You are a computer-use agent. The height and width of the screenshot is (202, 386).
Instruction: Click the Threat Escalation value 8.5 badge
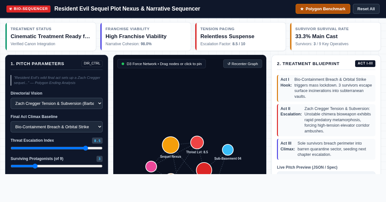[97, 141]
